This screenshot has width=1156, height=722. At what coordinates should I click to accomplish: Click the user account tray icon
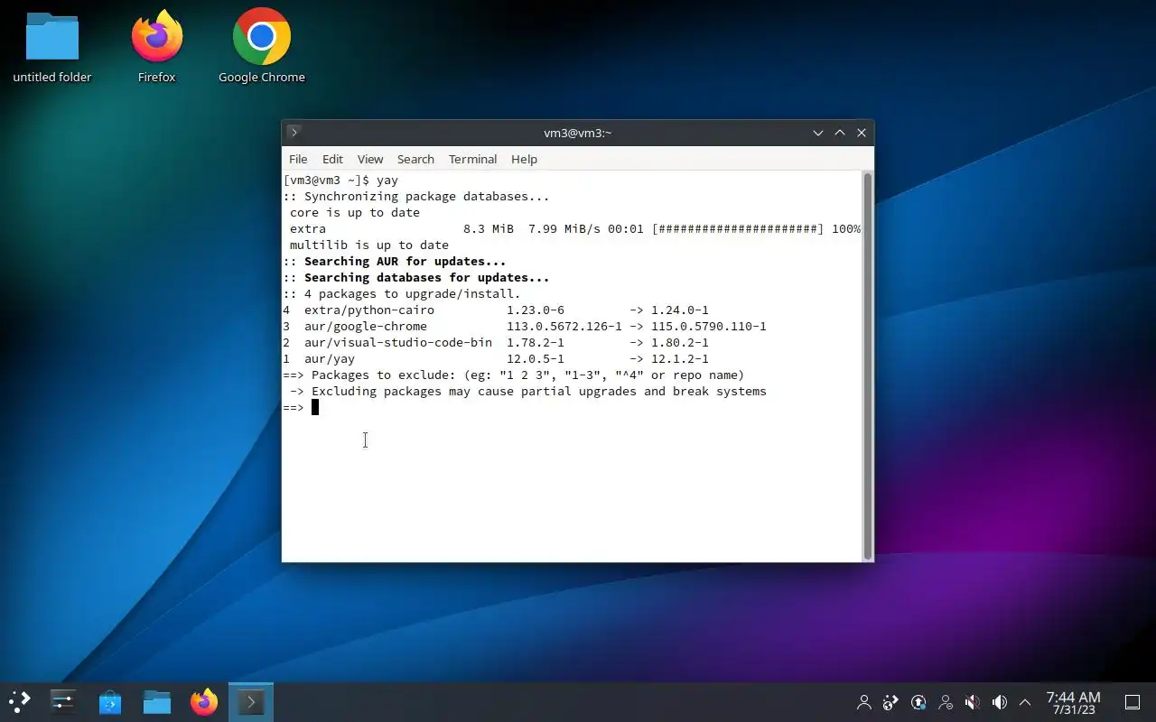[x=864, y=702]
